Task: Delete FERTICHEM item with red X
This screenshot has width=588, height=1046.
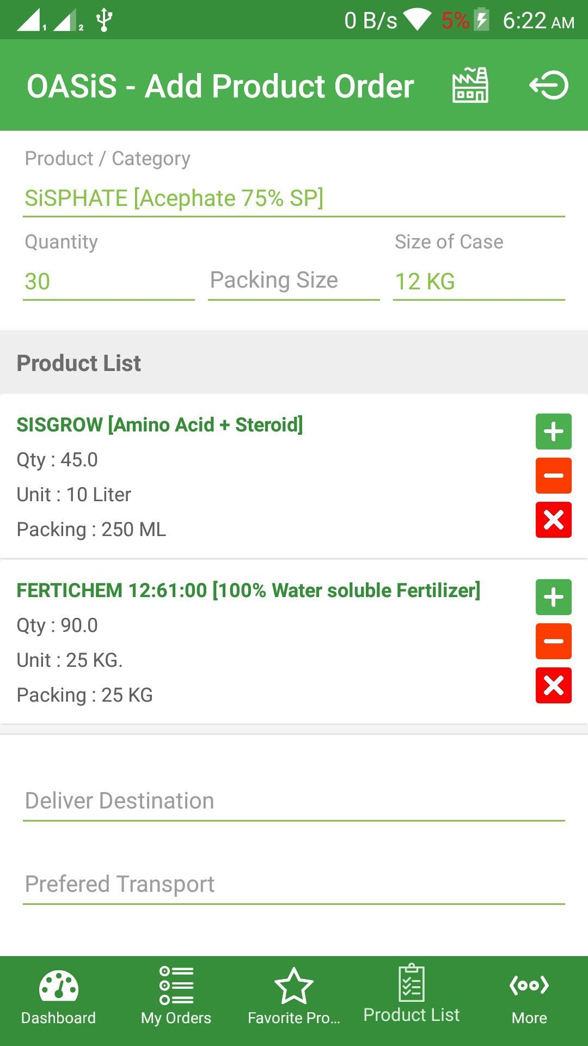Action: click(554, 685)
